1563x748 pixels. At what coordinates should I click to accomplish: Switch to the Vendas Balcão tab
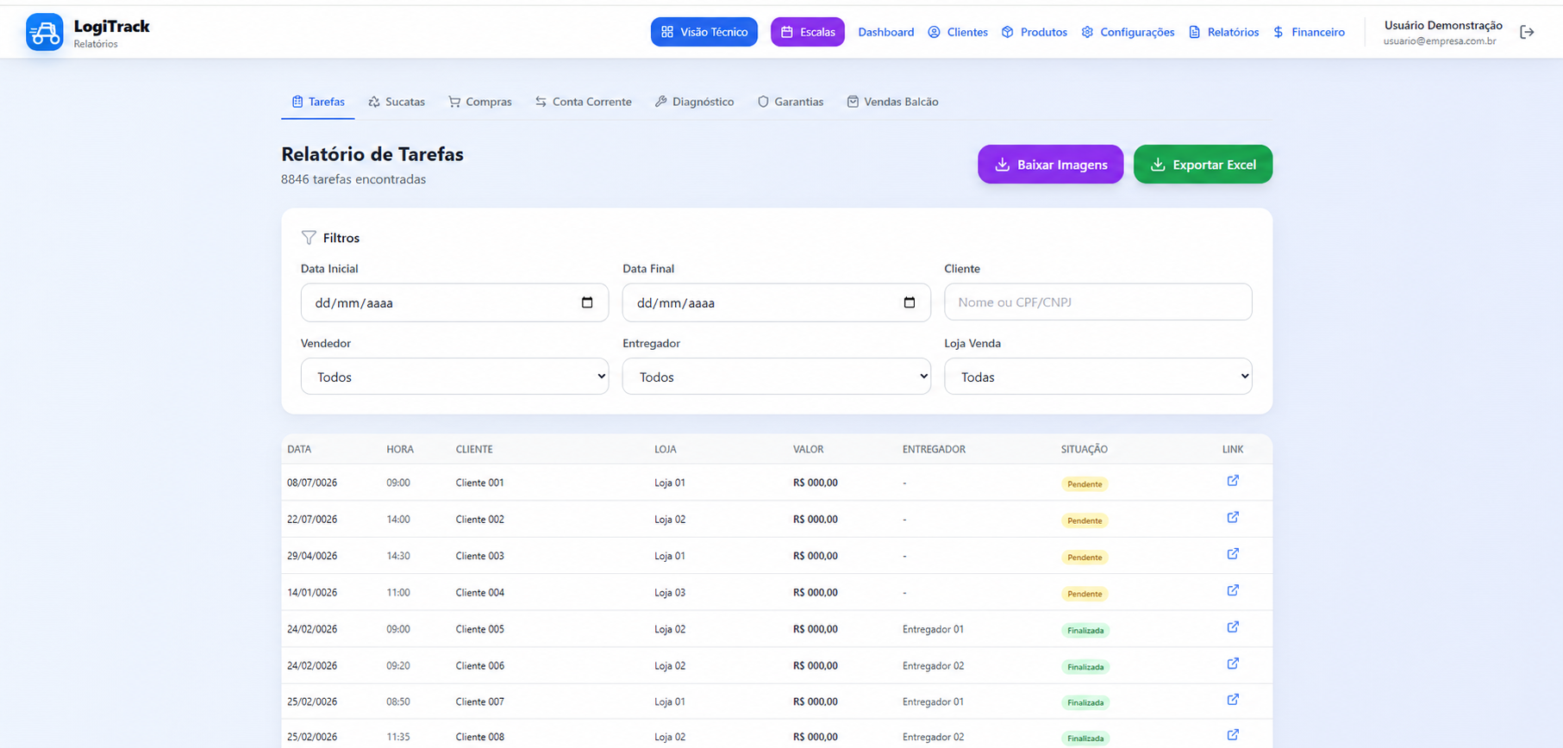(x=892, y=102)
